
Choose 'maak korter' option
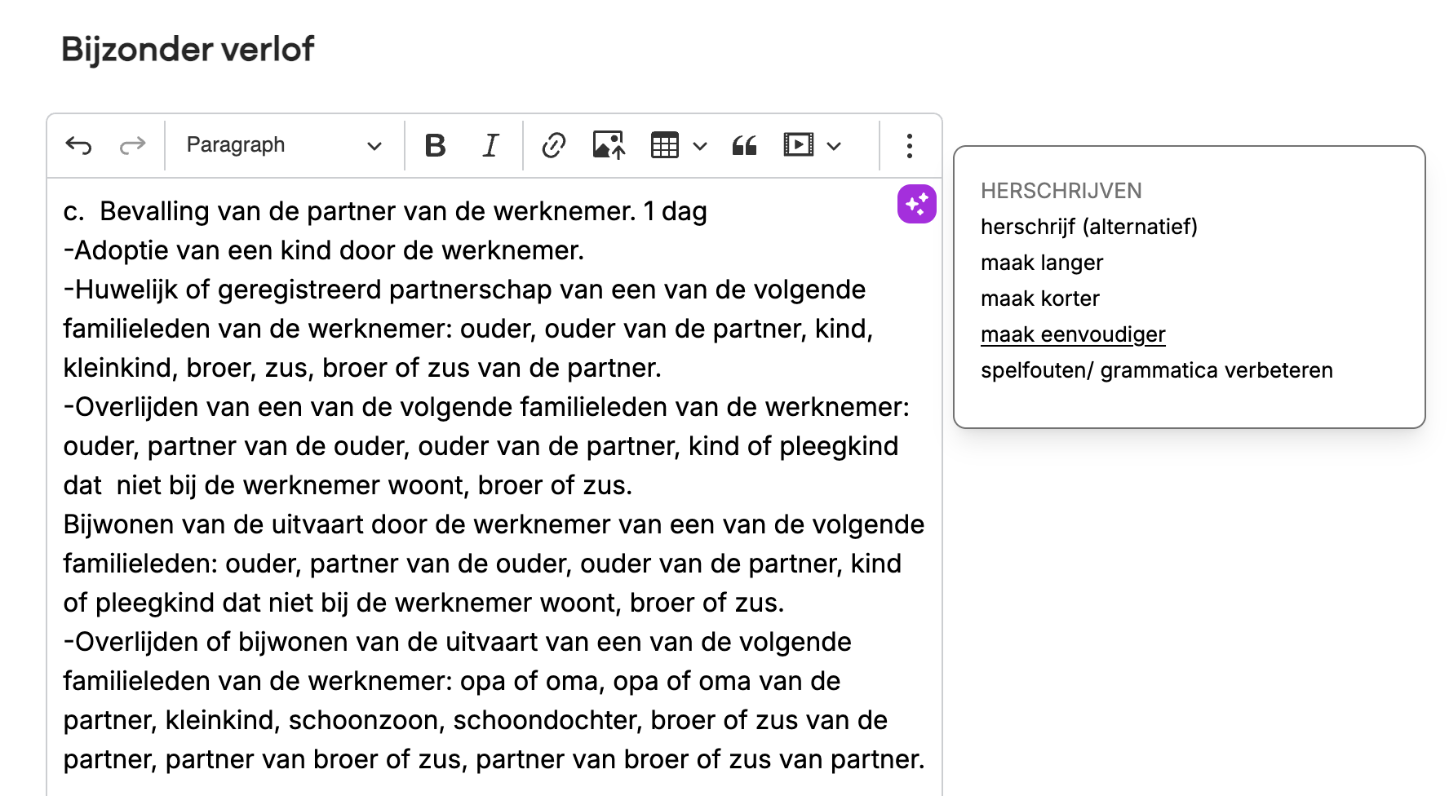[x=1040, y=298]
